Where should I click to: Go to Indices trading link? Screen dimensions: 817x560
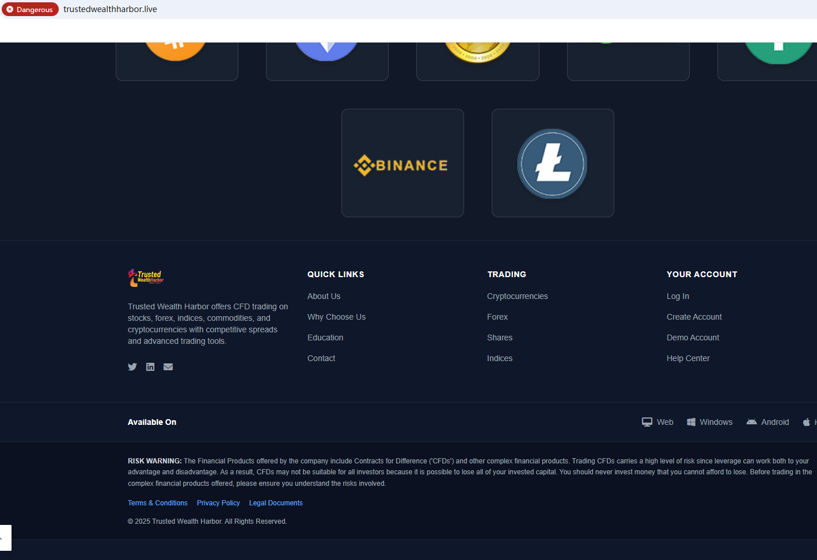click(500, 358)
